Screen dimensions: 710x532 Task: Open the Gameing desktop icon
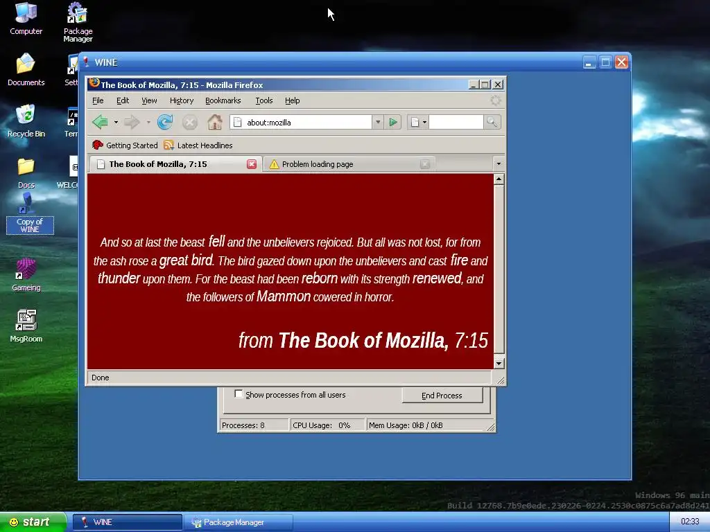pyautogui.click(x=26, y=275)
